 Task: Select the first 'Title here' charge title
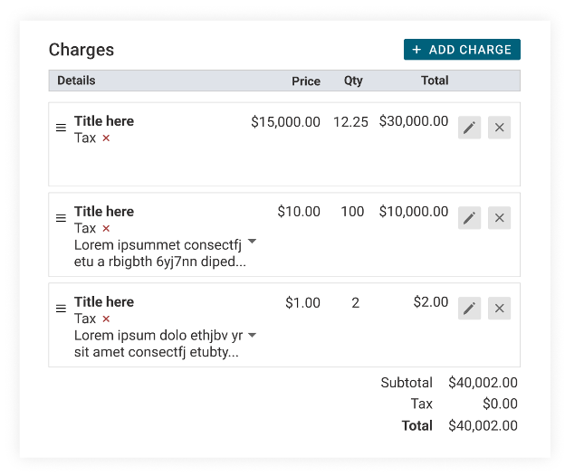(x=104, y=121)
